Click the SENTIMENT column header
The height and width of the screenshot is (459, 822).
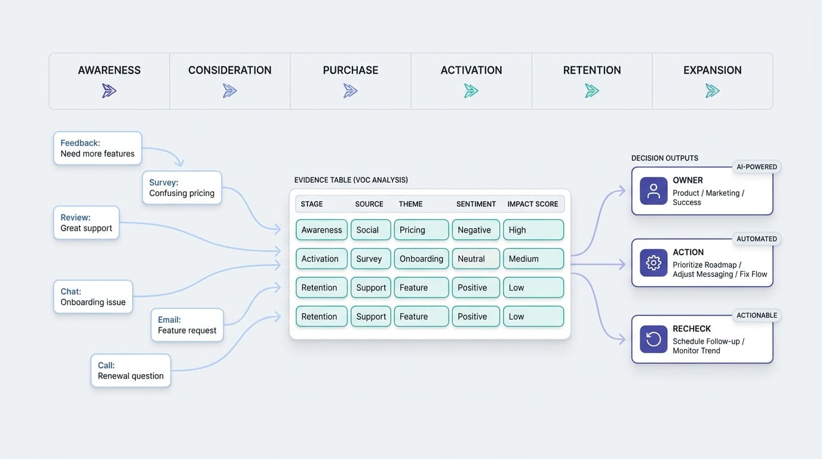click(476, 204)
